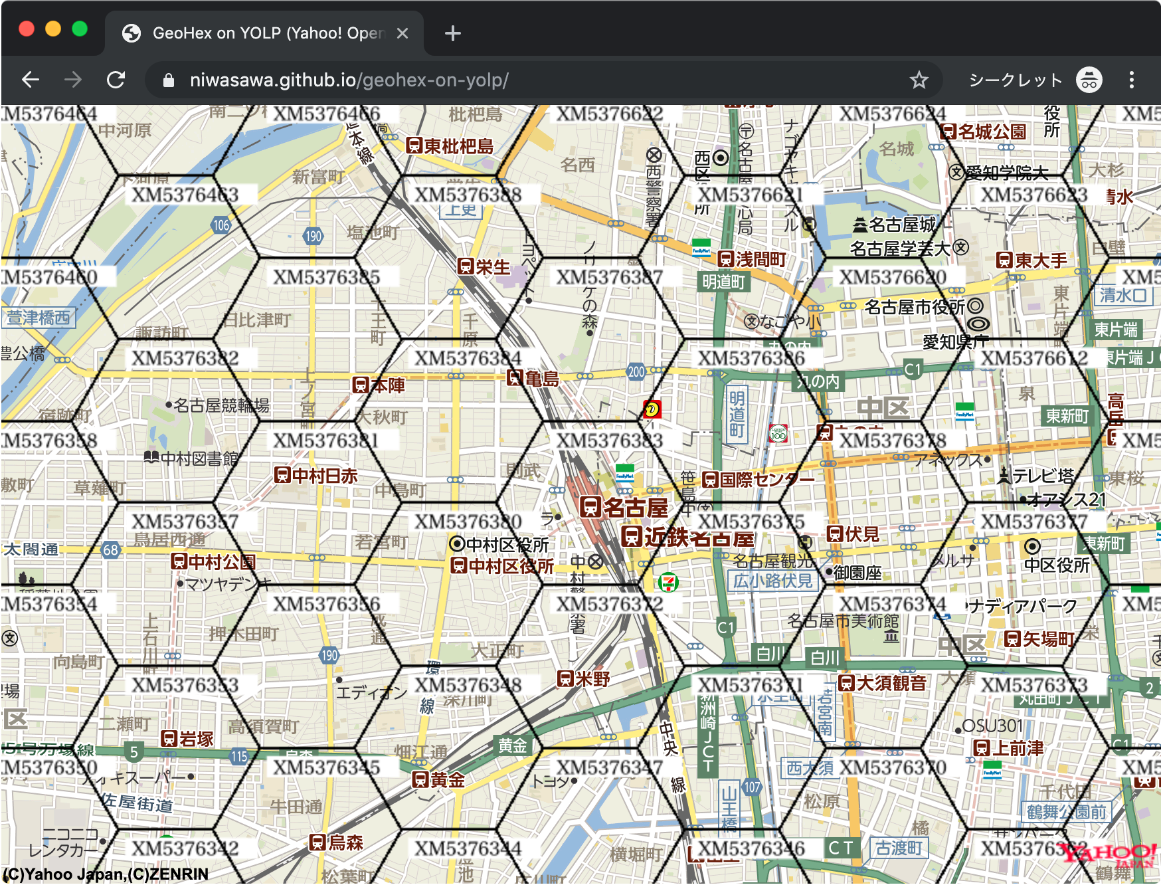Screen dimensions: 1161x885
Task: Click the 上前津 station icon
Action: pos(982,747)
